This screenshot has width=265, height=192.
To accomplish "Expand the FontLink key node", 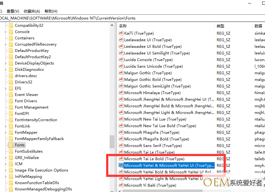I will click(5, 126).
